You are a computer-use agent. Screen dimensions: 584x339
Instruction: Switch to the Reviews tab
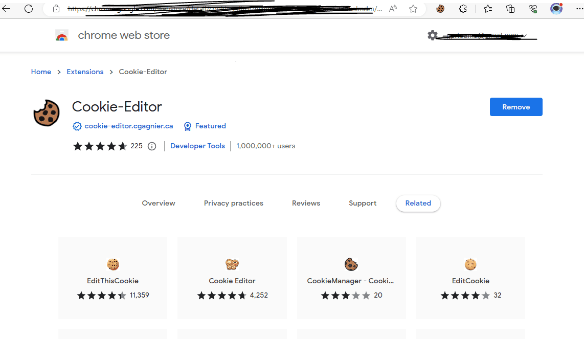(306, 203)
